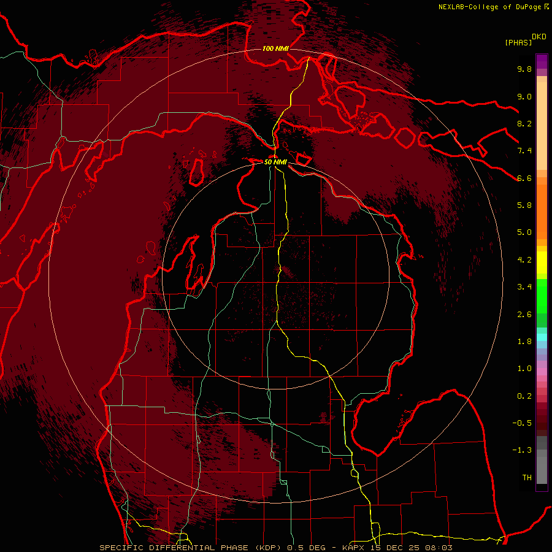Click the -1.3 color scale value
This screenshot has height=552, width=552.
[x=522, y=450]
